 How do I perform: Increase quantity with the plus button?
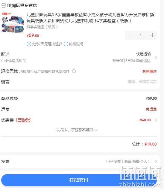152,35
